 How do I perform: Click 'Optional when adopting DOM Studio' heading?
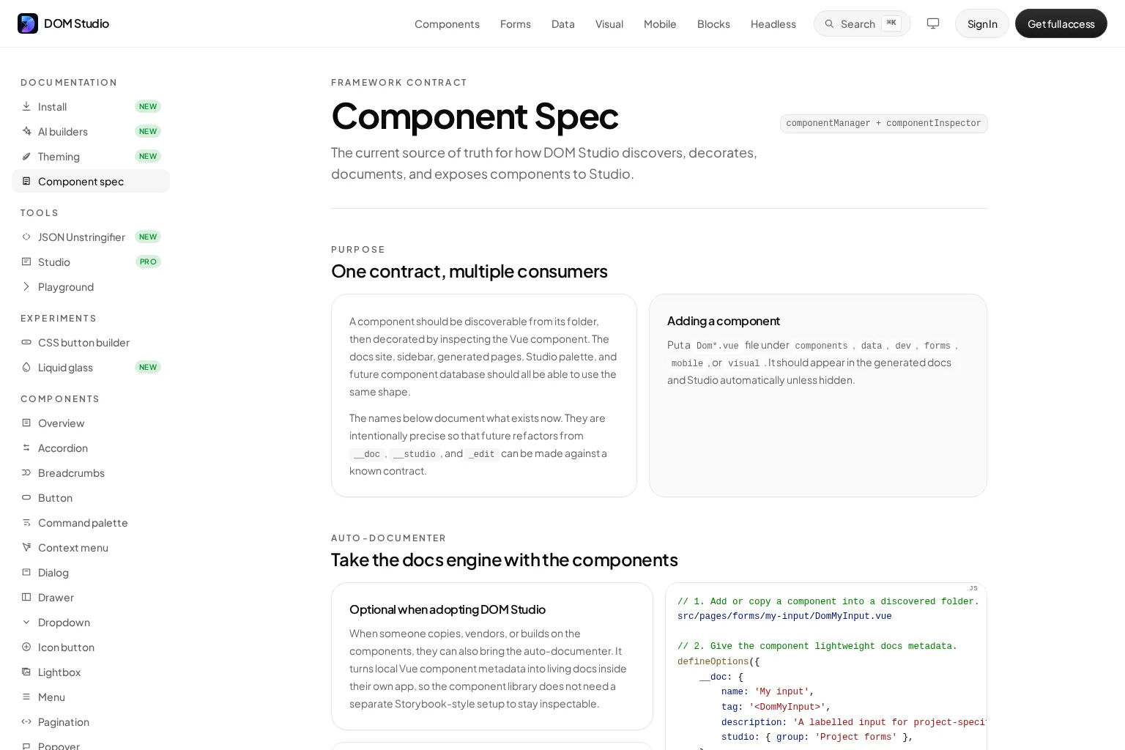click(x=448, y=609)
